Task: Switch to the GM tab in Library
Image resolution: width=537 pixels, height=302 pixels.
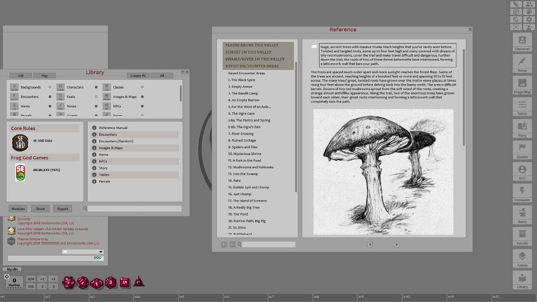Action: [x=20, y=75]
